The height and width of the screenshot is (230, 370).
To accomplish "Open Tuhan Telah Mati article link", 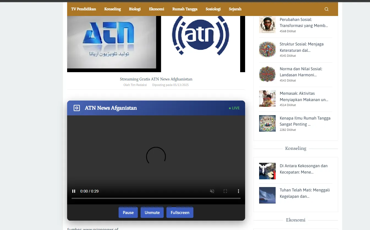I will point(305,193).
